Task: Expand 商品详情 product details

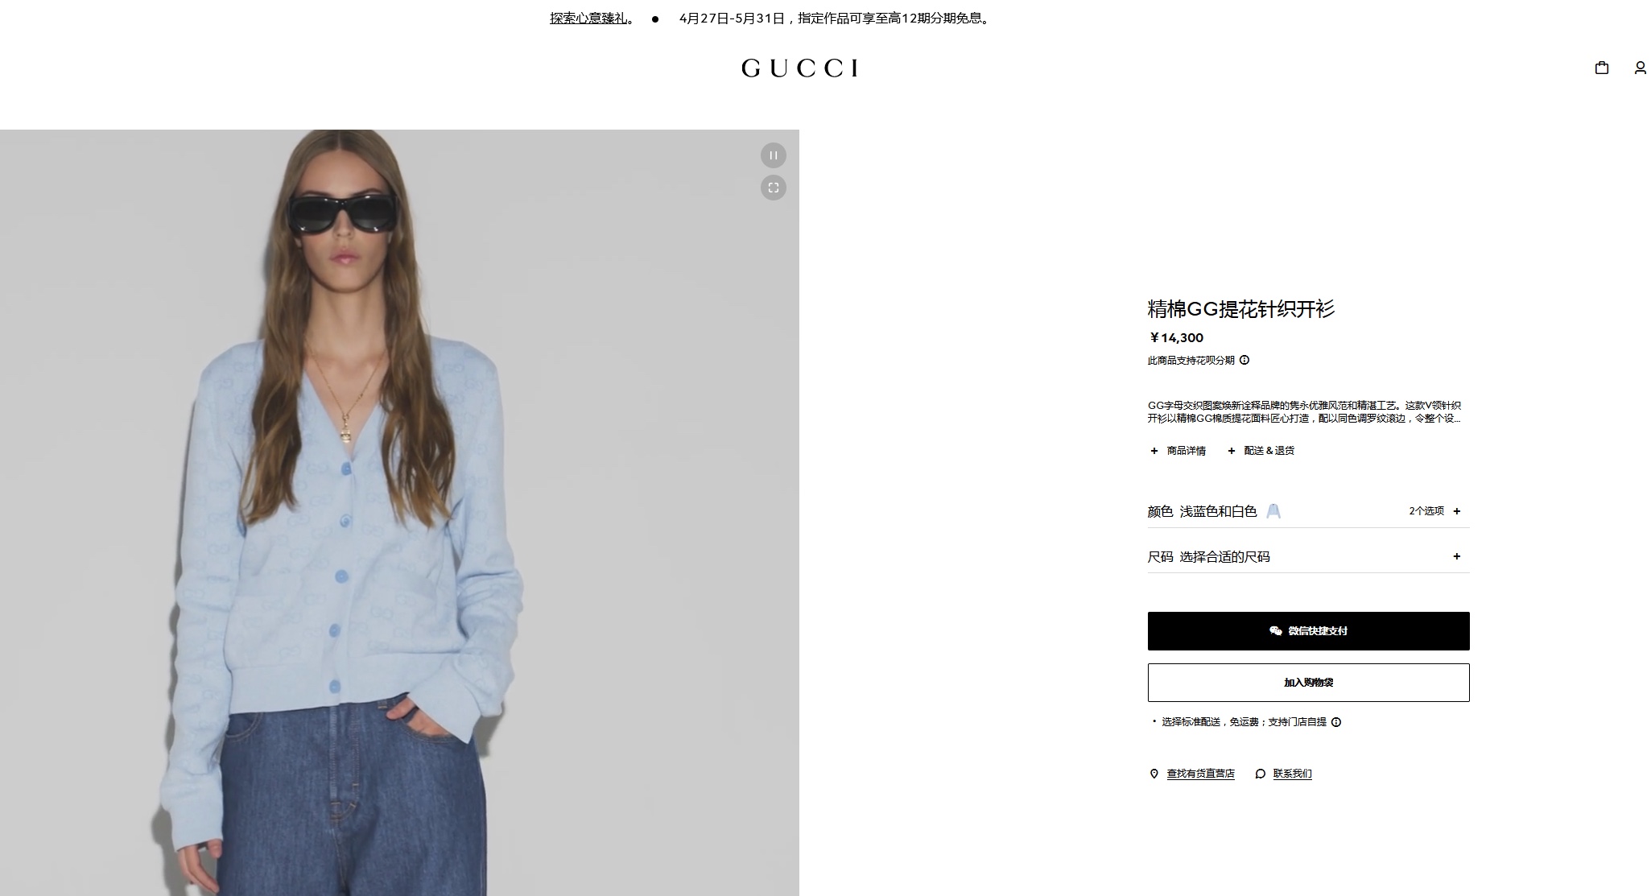Action: pyautogui.click(x=1178, y=451)
